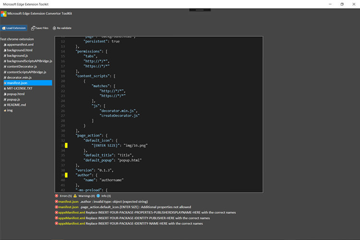Click the error icon on the ENTER SIZE error row
Viewport: 360px width, 240px height.
(57, 207)
